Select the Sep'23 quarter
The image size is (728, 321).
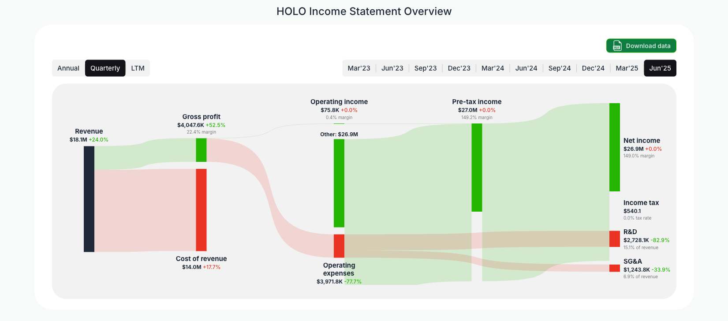(x=426, y=68)
